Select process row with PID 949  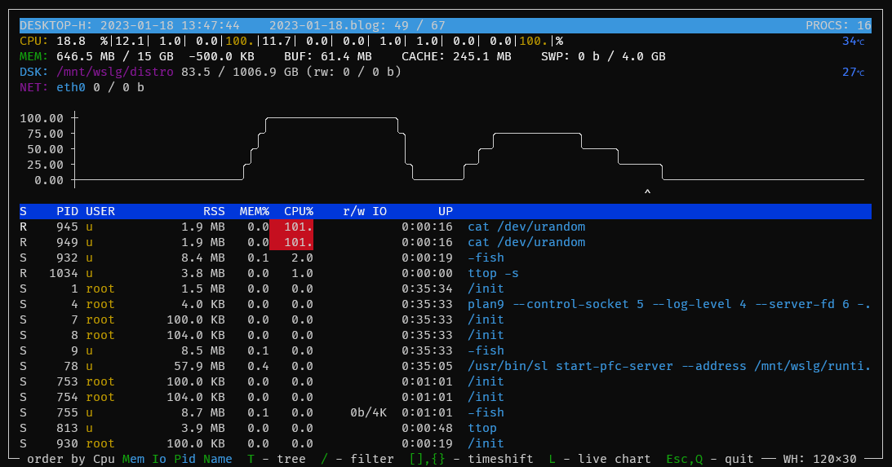coord(446,242)
